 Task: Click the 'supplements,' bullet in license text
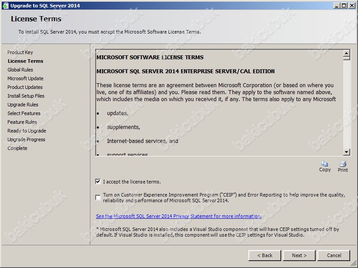click(x=124, y=127)
